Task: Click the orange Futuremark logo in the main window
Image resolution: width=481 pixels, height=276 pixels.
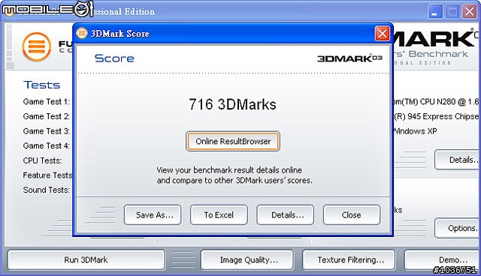Action: click(37, 46)
